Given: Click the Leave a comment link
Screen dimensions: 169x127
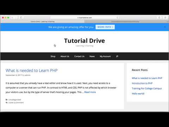Looking at the screenshot, I should tap(16, 103).
